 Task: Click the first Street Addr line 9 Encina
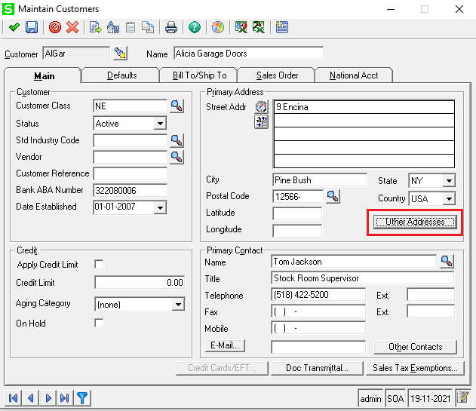pyautogui.click(x=364, y=107)
